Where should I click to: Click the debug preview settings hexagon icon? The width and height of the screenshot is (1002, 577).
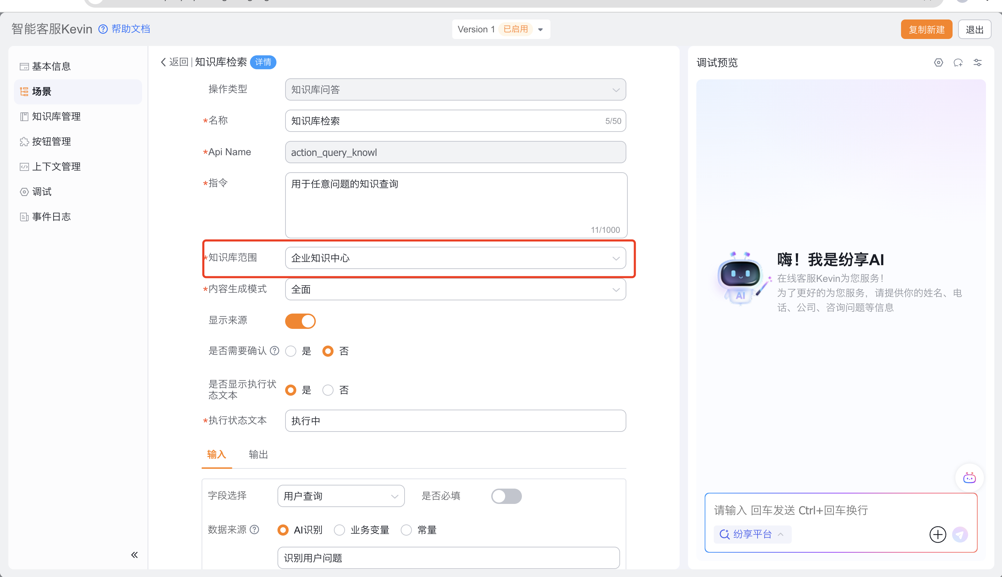point(938,63)
